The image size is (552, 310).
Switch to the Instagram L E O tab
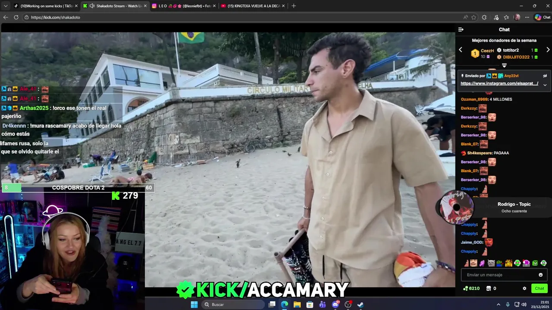(184, 6)
